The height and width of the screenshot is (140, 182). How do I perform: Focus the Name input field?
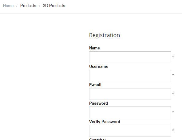tap(130, 57)
